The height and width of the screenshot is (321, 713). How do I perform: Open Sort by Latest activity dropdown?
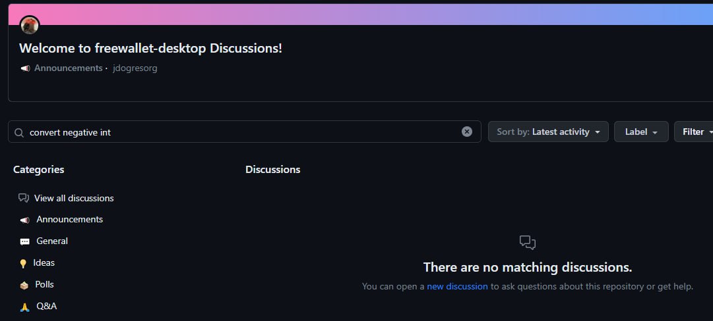[548, 132]
